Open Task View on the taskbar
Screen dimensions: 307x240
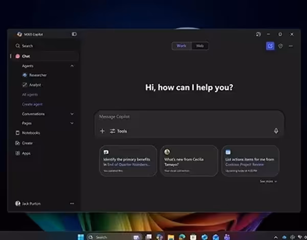[148, 237]
